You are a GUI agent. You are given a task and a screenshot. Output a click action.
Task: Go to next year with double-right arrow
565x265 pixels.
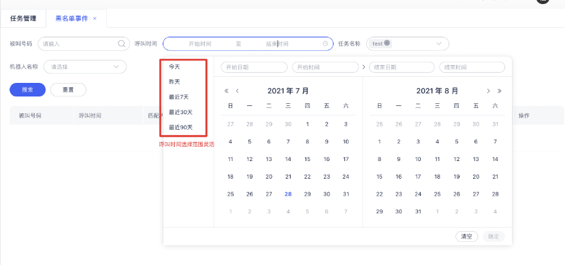tap(500, 91)
